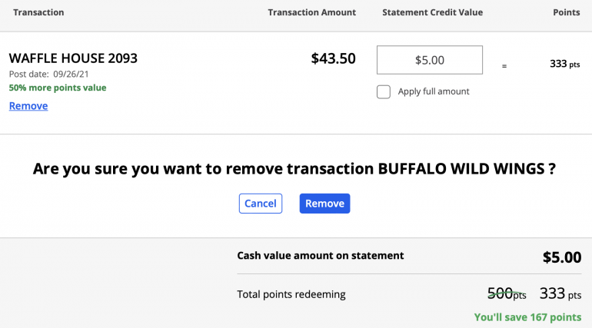This screenshot has height=328, width=592.
Task: Click the 333 pts value in the Waffle House row
Action: pos(564,64)
